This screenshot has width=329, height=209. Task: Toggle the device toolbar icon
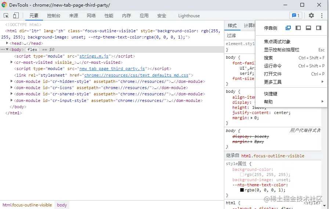16,15
